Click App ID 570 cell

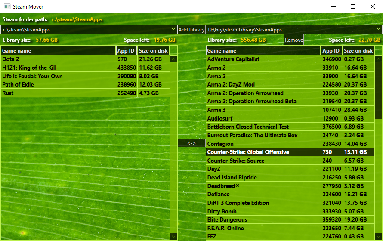(x=127, y=59)
